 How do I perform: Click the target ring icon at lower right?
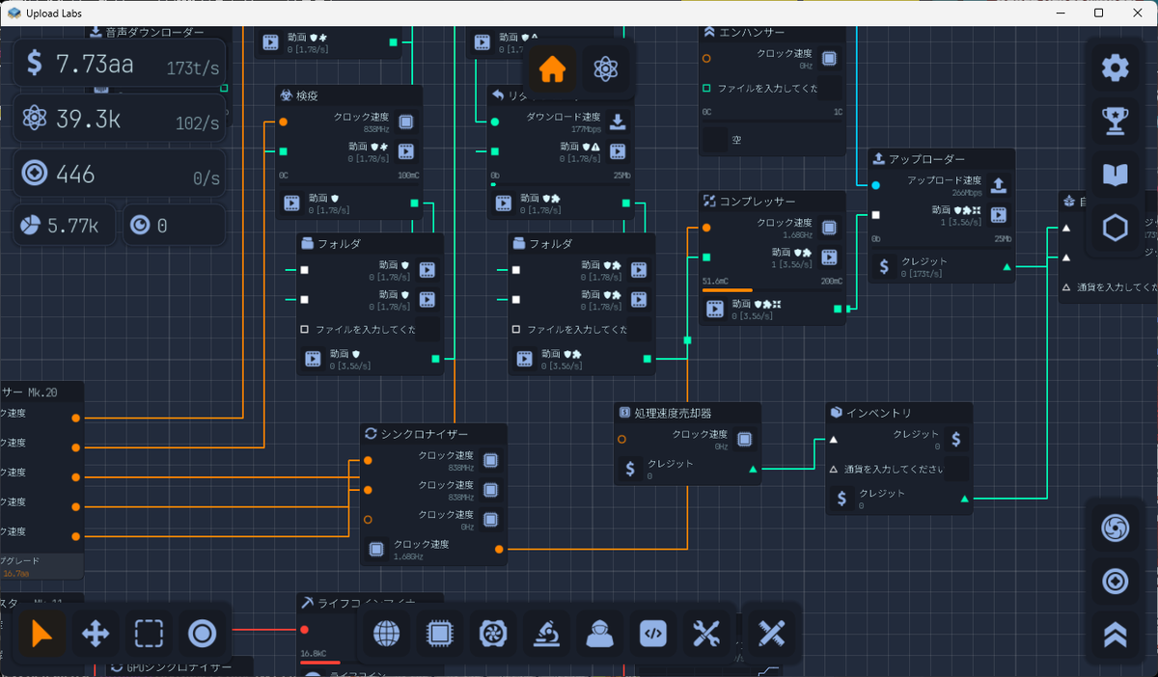pyautogui.click(x=1116, y=582)
